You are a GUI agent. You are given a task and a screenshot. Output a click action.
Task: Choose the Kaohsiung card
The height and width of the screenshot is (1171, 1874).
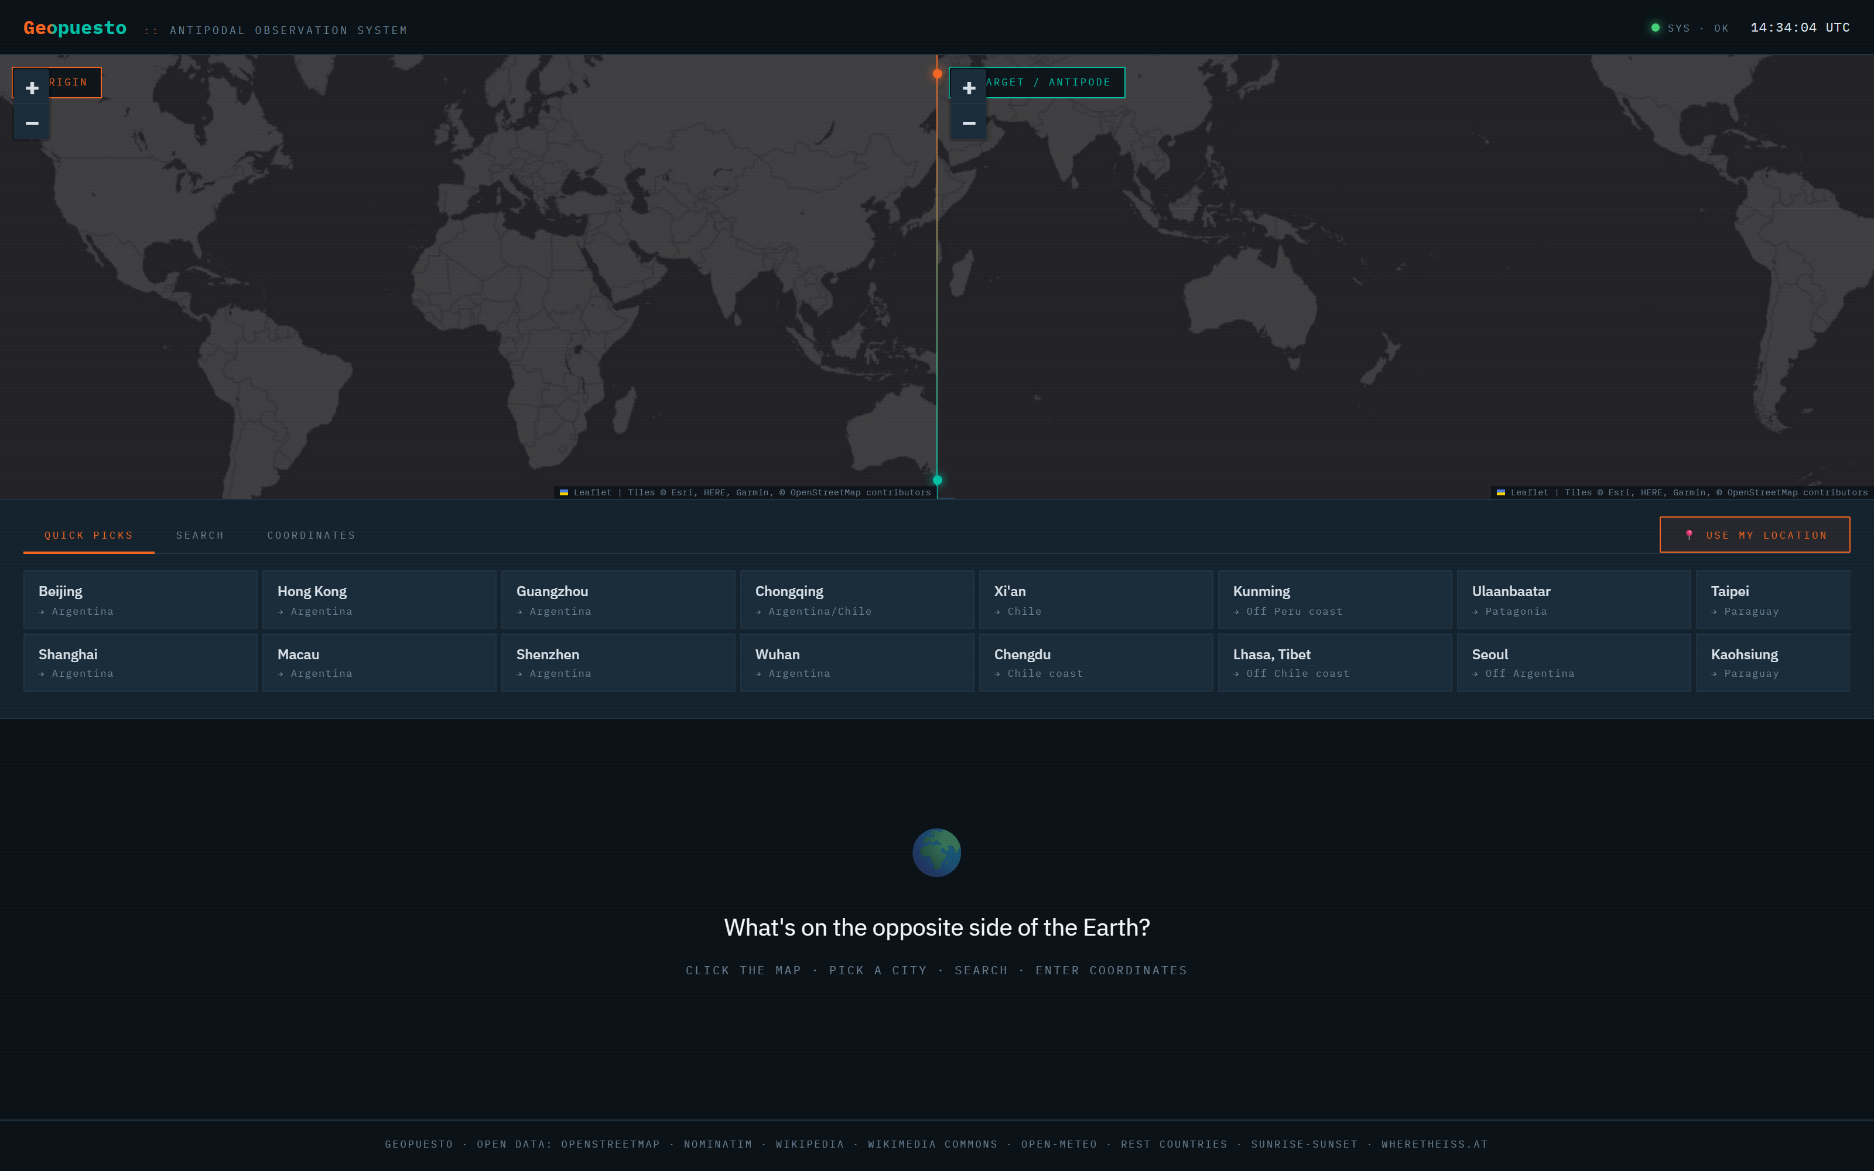(x=1773, y=663)
